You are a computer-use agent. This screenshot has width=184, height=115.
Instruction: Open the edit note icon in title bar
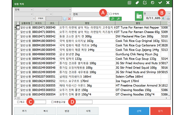tap(145, 2)
